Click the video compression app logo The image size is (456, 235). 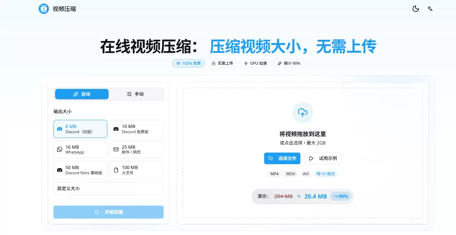click(43, 9)
